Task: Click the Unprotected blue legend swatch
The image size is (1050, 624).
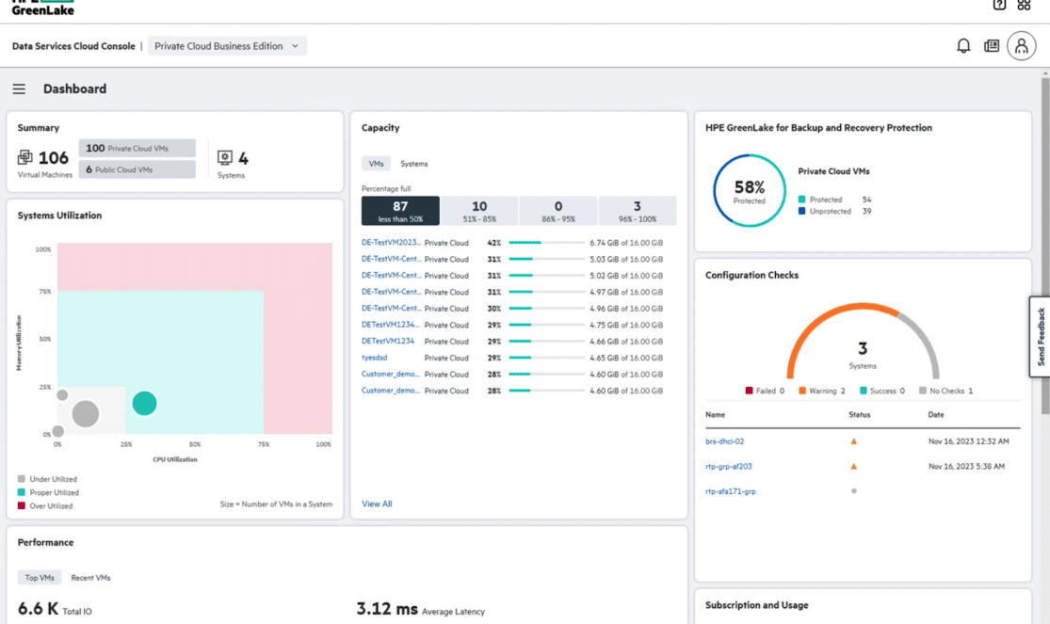Action: click(801, 211)
